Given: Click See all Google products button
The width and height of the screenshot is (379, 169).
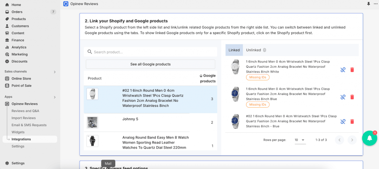Looking at the screenshot, I should (x=150, y=64).
